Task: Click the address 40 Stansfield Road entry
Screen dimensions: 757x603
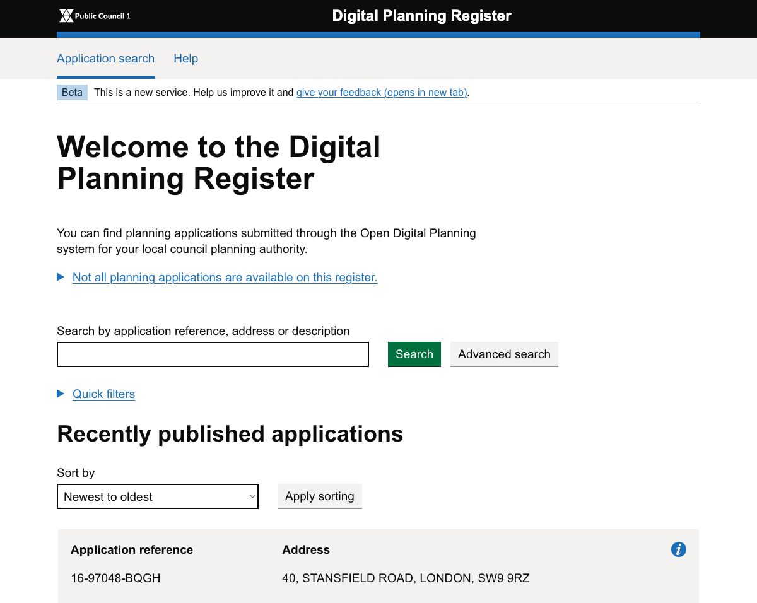Action: click(406, 578)
